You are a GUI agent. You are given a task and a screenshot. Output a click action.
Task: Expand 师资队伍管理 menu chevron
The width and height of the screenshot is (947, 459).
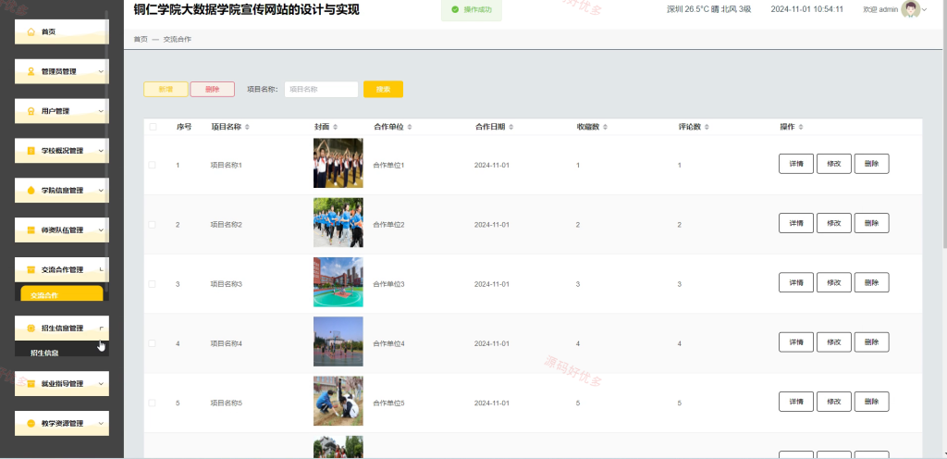(x=101, y=230)
